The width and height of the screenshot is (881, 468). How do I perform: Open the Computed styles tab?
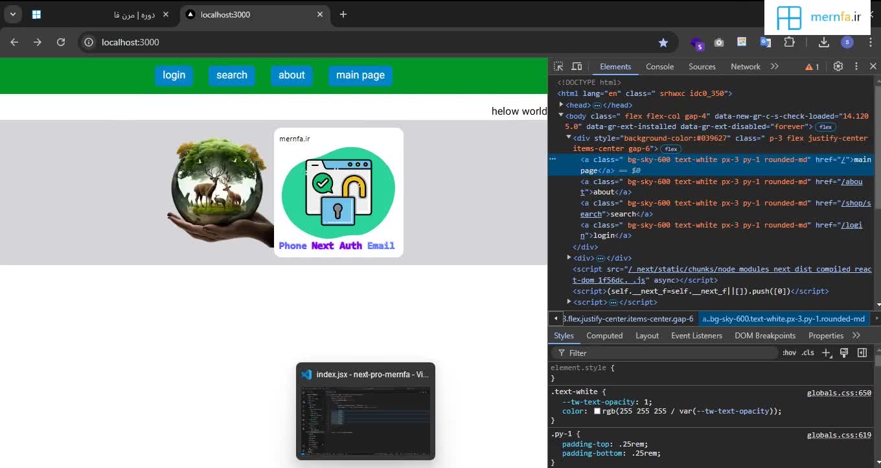click(604, 336)
